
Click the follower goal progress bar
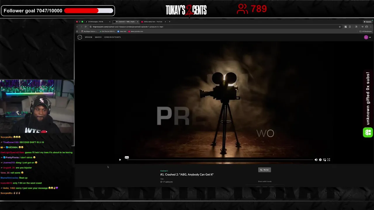pos(89,11)
